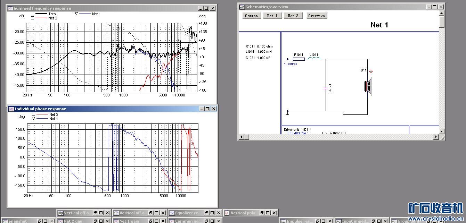Switch schematic view to Common

(251, 16)
